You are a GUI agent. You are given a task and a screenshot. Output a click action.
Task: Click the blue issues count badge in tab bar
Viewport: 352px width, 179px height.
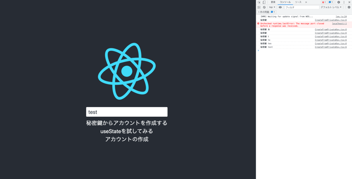[331, 2]
